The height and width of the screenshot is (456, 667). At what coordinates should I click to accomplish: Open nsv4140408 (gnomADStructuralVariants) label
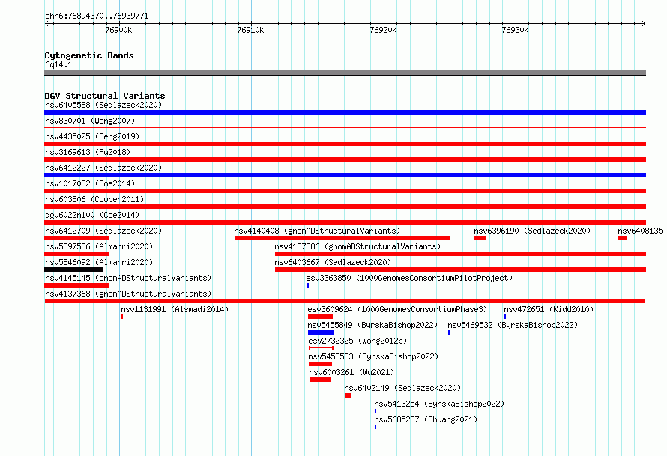click(317, 231)
